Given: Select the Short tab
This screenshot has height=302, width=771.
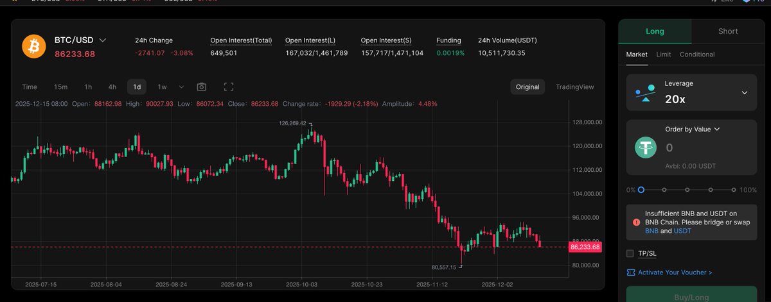Looking at the screenshot, I should pyautogui.click(x=728, y=31).
